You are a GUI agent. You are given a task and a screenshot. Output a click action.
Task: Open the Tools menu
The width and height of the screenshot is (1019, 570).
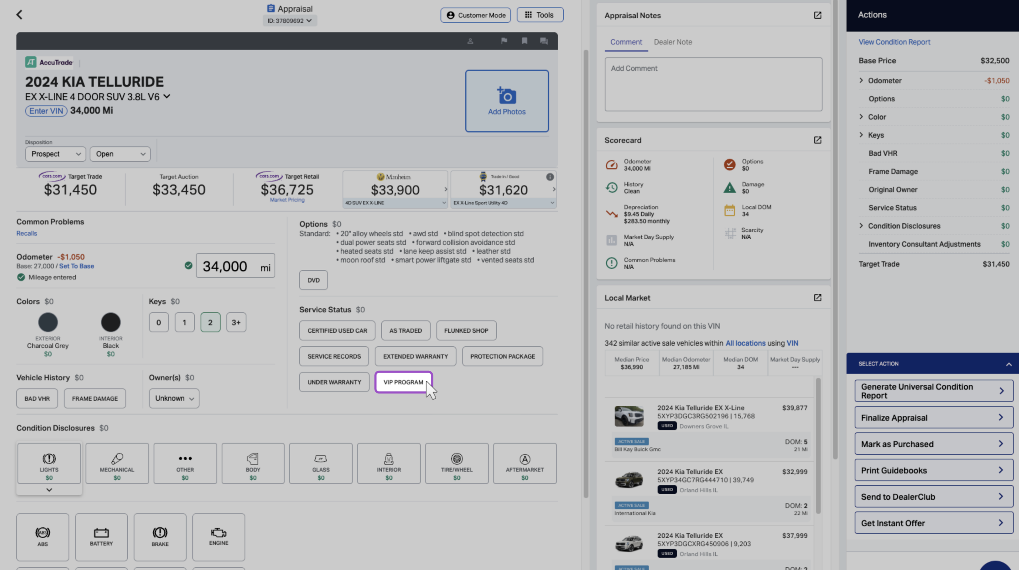point(540,15)
